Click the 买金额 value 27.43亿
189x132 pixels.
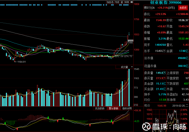pos(161,89)
